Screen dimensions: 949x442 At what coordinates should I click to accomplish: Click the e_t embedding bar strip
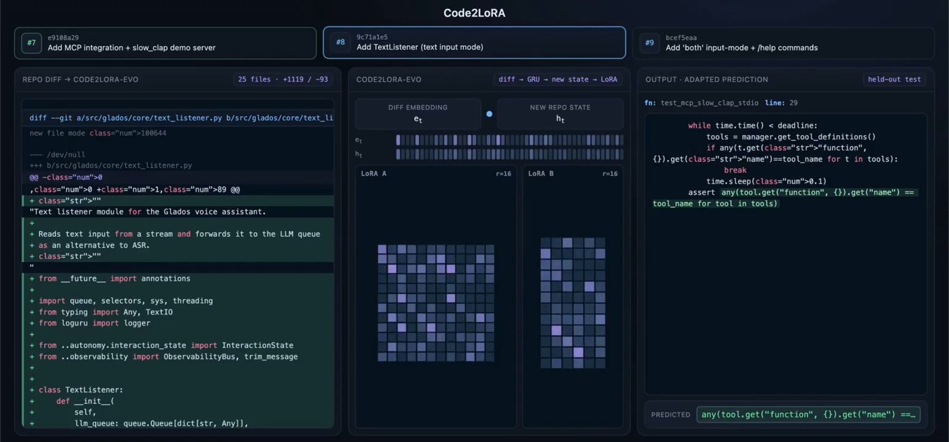[x=510, y=140]
